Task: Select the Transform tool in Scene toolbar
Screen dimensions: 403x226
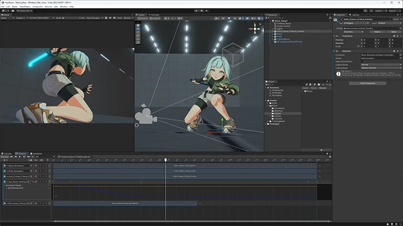Action: (x=138, y=42)
